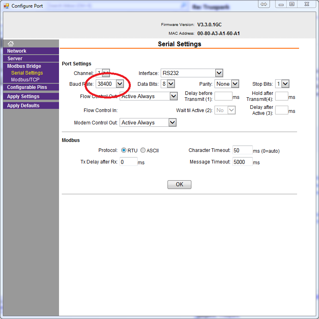Image resolution: width=319 pixels, height=319 pixels.
Task: Open Configurable Pins page
Action: (27, 87)
